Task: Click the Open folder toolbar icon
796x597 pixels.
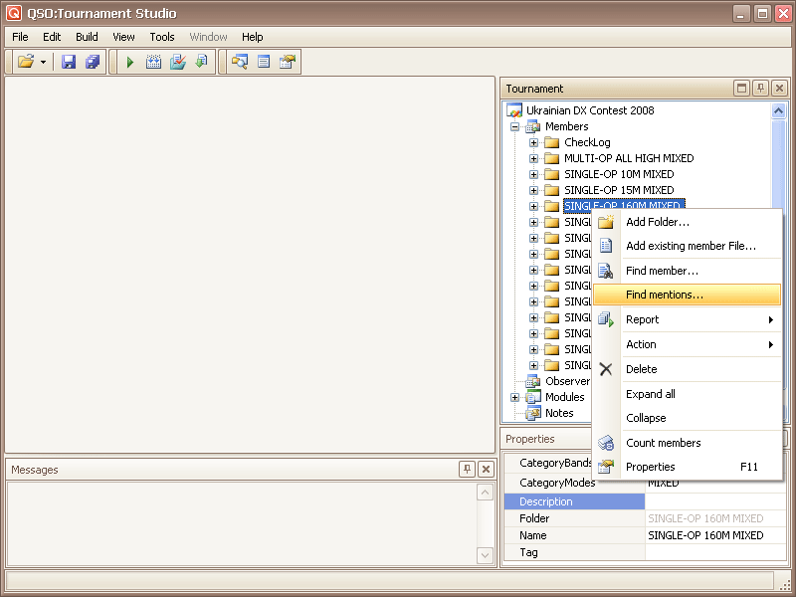Action: (26, 62)
